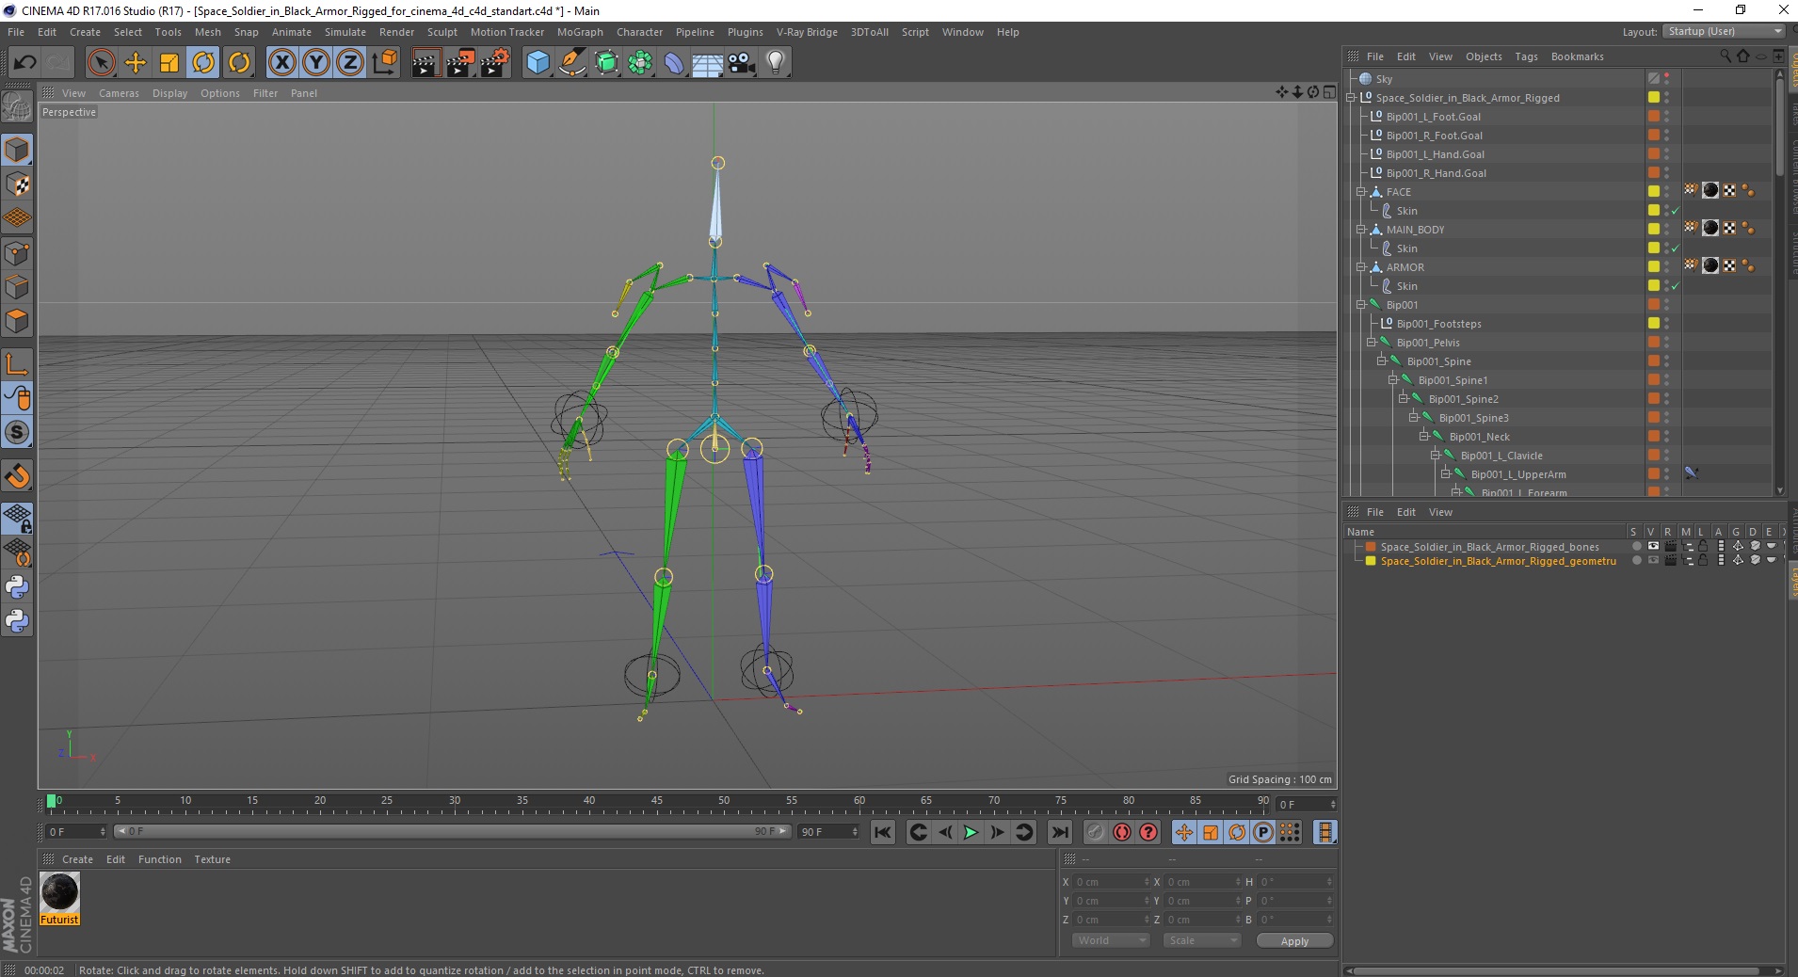This screenshot has width=1798, height=977.
Task: Enable Polygons mode
Action: coord(17,321)
